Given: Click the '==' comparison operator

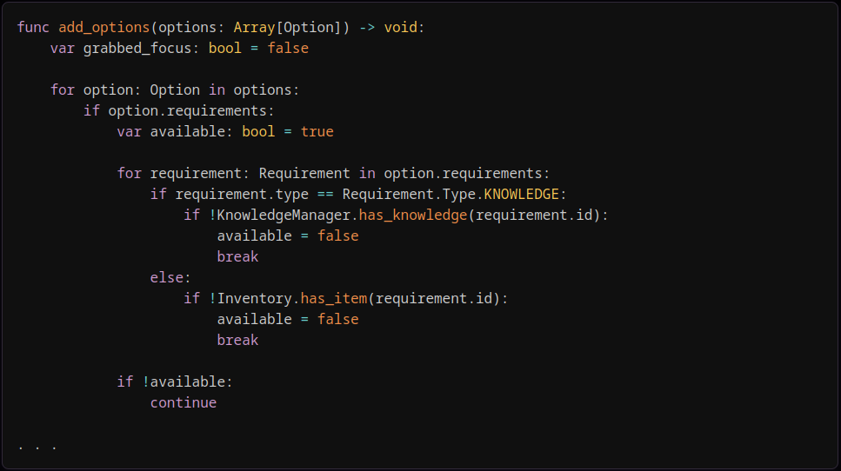Looking at the screenshot, I should (326, 194).
